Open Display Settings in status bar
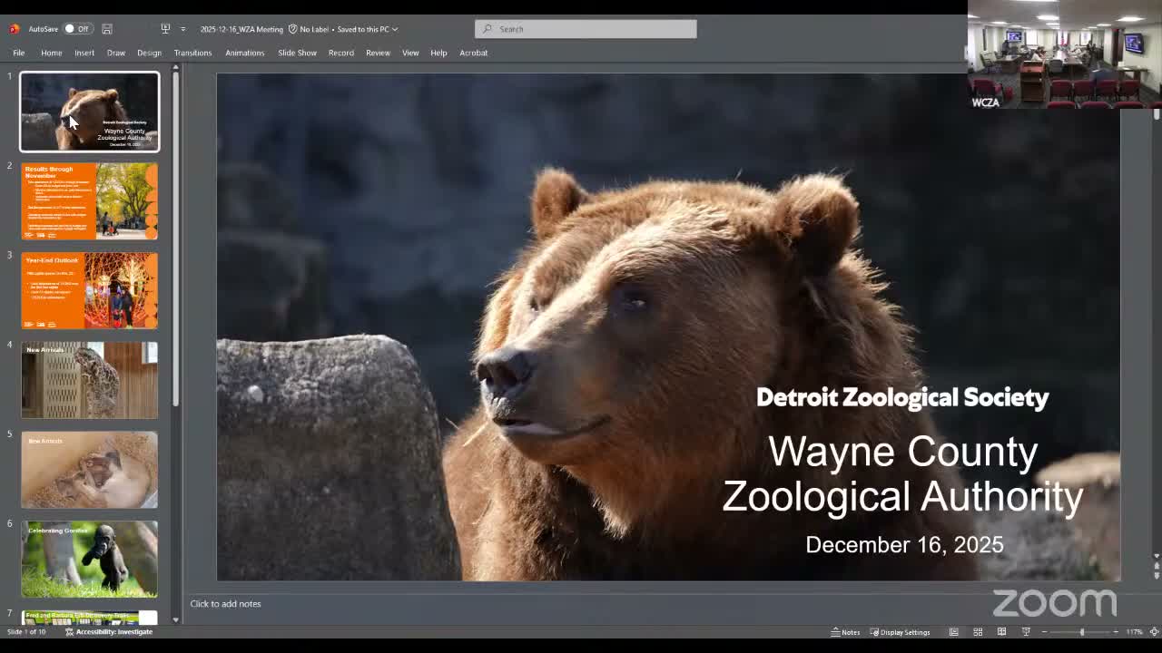The width and height of the screenshot is (1162, 653). tap(900, 632)
